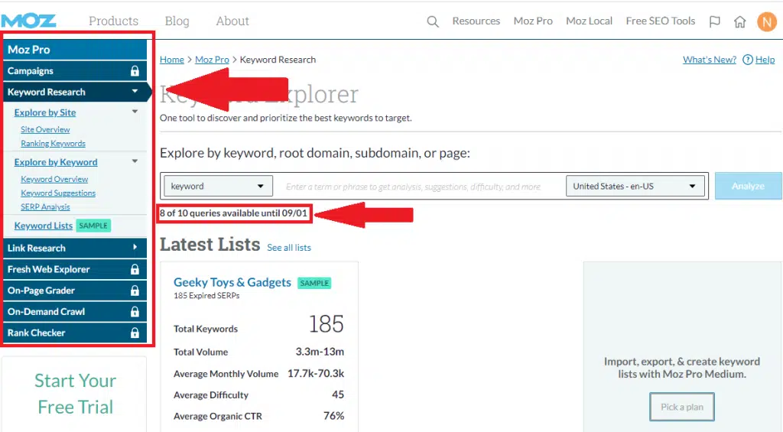Click the Moz Pro breadcrumb link

212,60
